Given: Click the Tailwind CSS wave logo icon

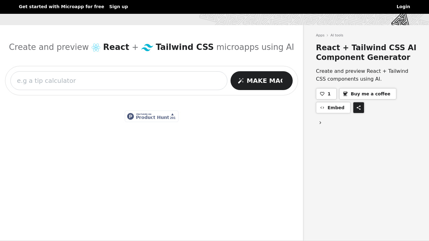Looking at the screenshot, I should point(147,47).
